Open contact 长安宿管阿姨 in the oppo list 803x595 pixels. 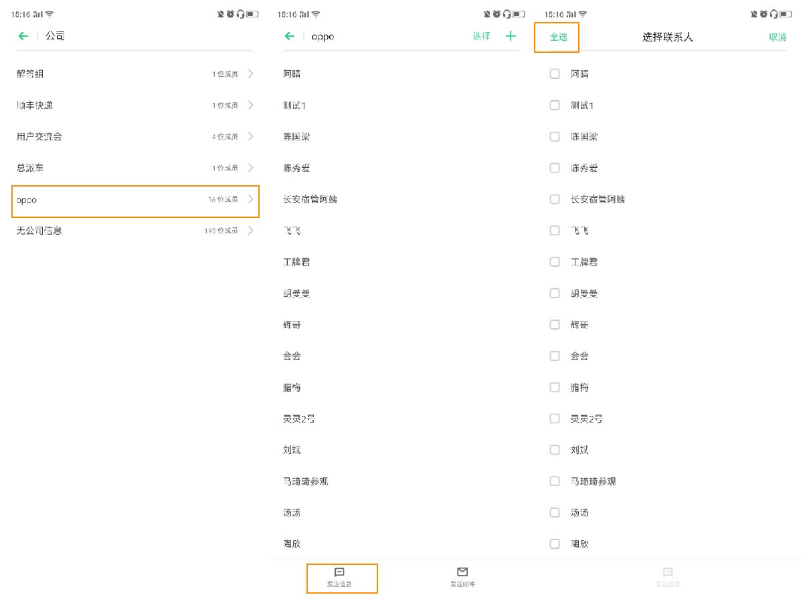(x=310, y=199)
